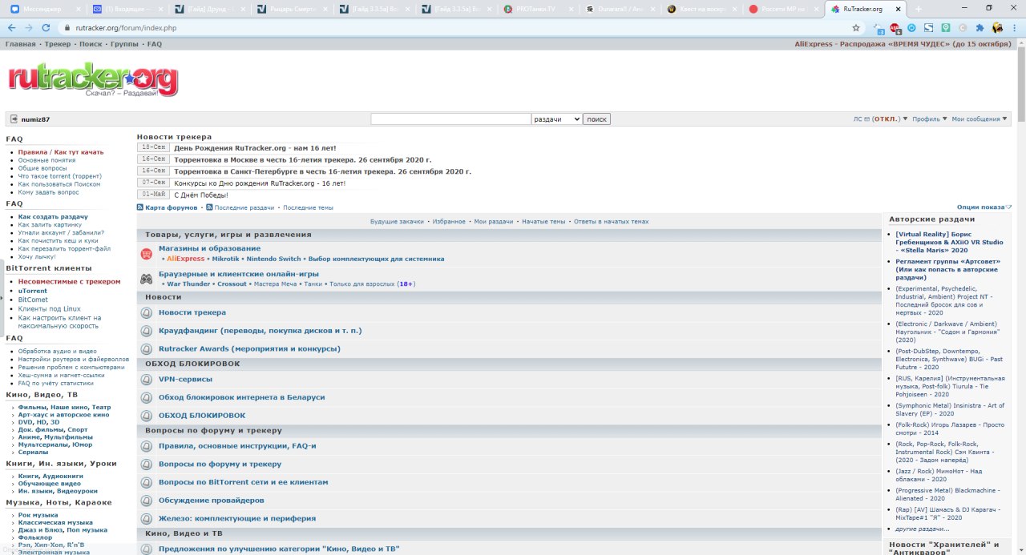Open Регламент группы «Артсовет» link

point(949,269)
